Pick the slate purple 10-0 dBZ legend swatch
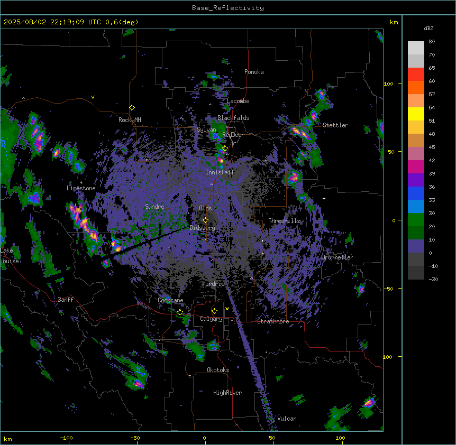The height and width of the screenshot is (445, 456). [416, 246]
